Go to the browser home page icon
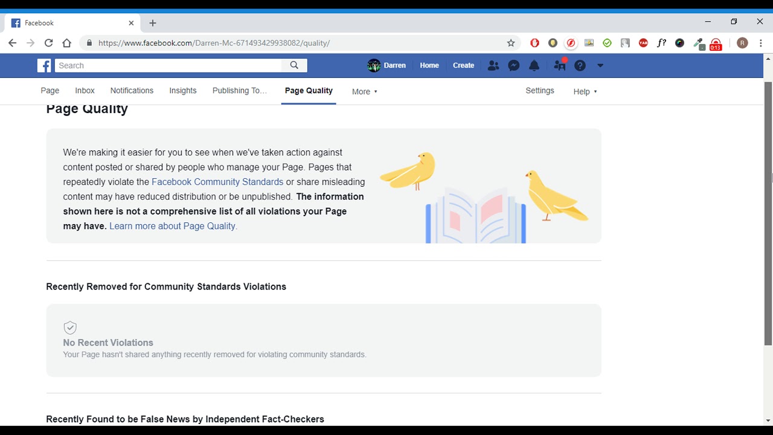 pos(66,43)
